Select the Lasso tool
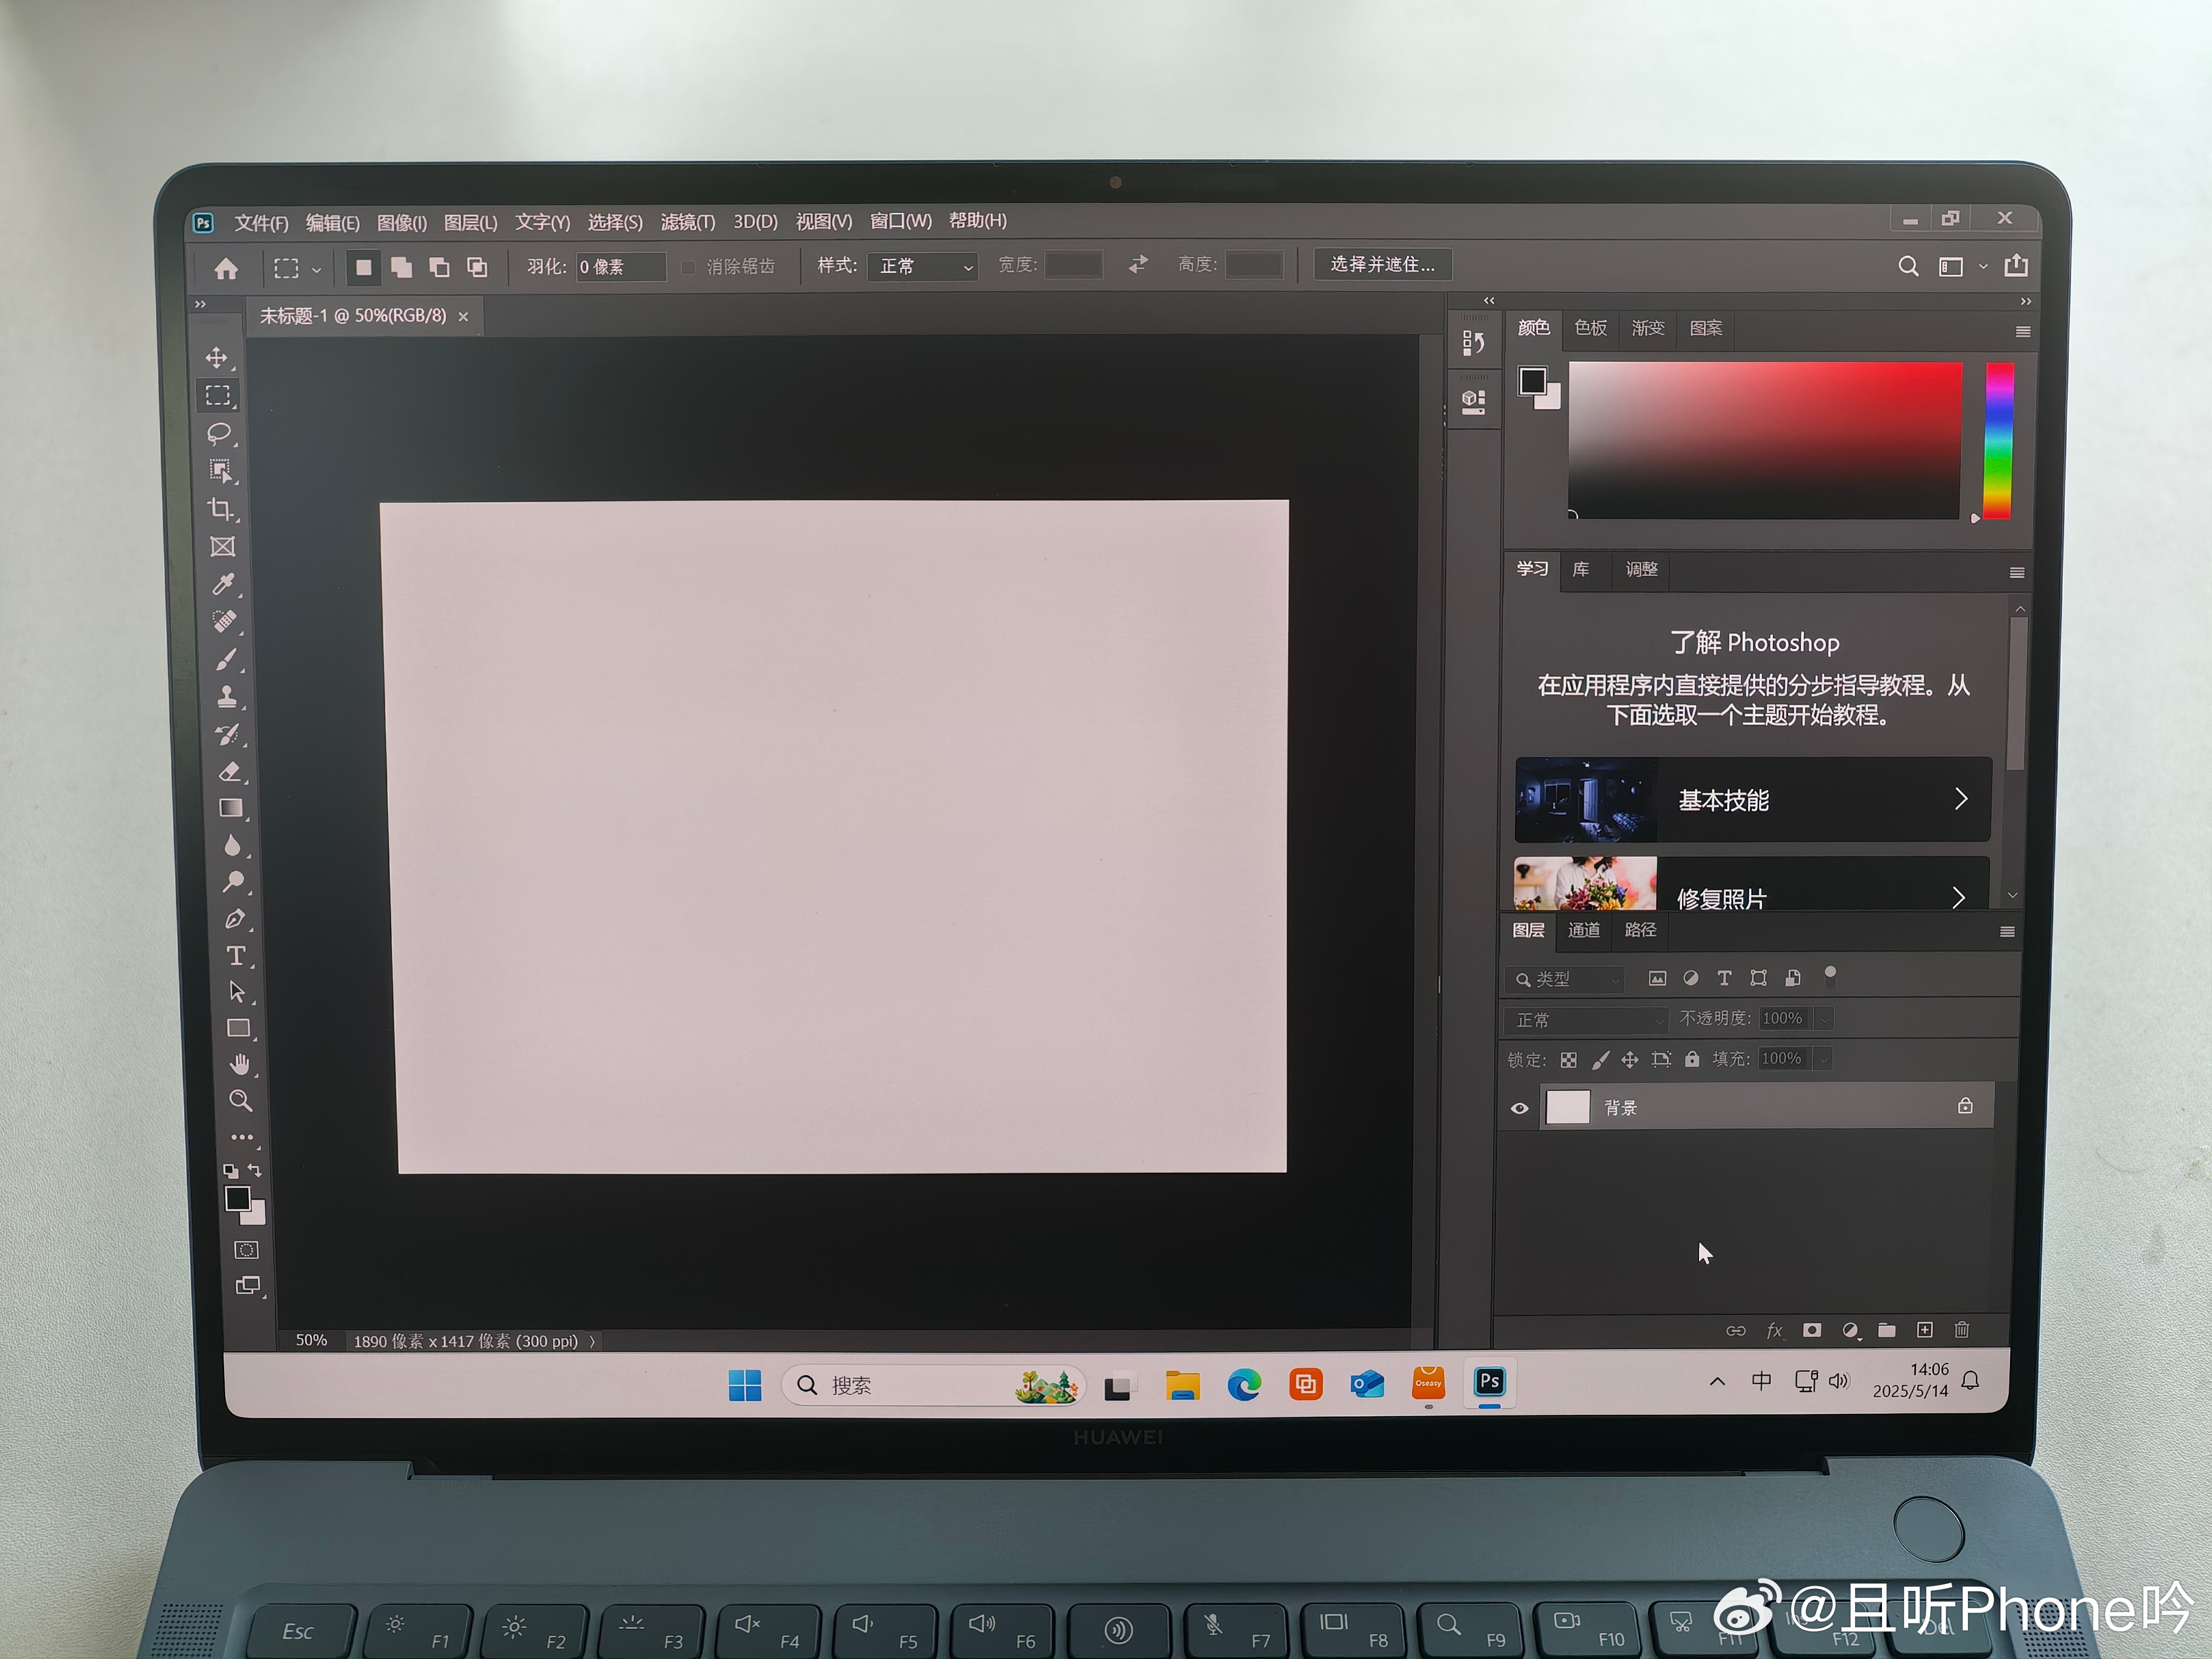The image size is (2212, 1659). [x=219, y=433]
